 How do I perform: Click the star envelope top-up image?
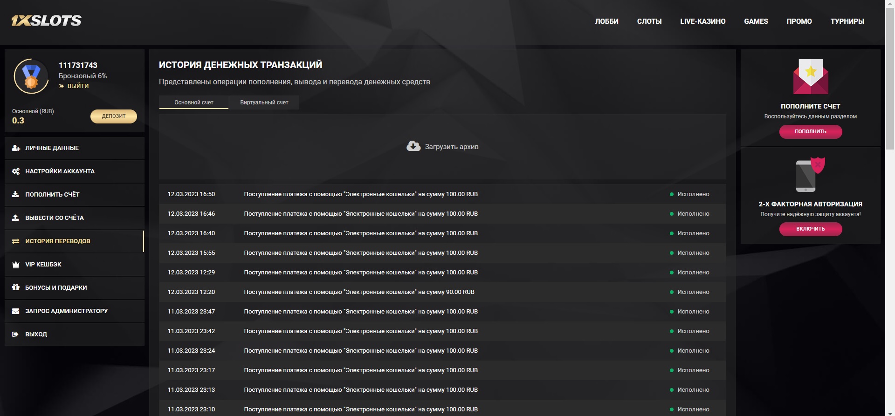[811, 76]
